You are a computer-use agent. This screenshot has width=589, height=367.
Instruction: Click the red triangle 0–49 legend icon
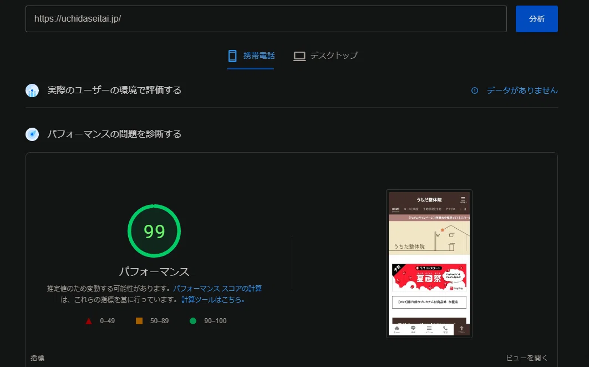coord(89,321)
